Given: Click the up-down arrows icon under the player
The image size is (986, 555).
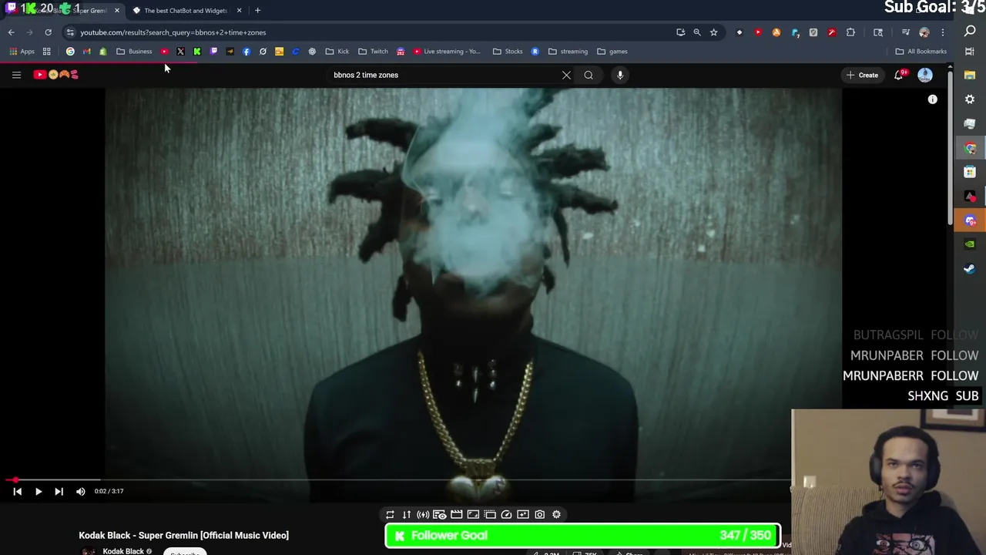Looking at the screenshot, I should (407, 514).
